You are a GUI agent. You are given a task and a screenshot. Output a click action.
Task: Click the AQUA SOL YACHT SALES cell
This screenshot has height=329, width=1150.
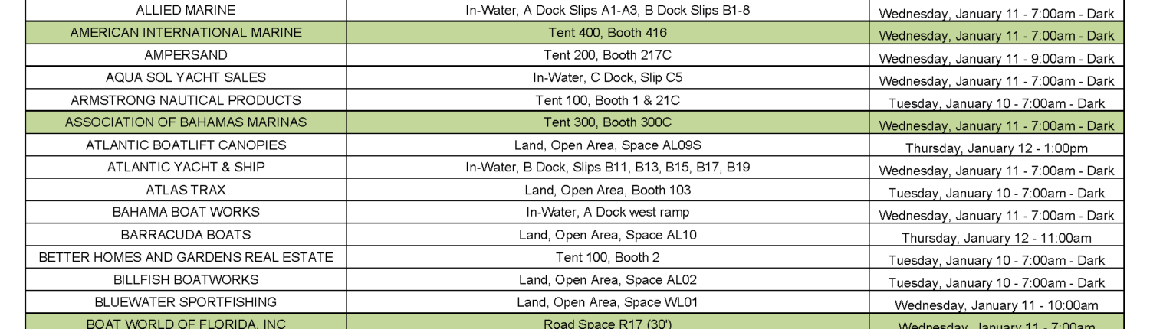(186, 77)
